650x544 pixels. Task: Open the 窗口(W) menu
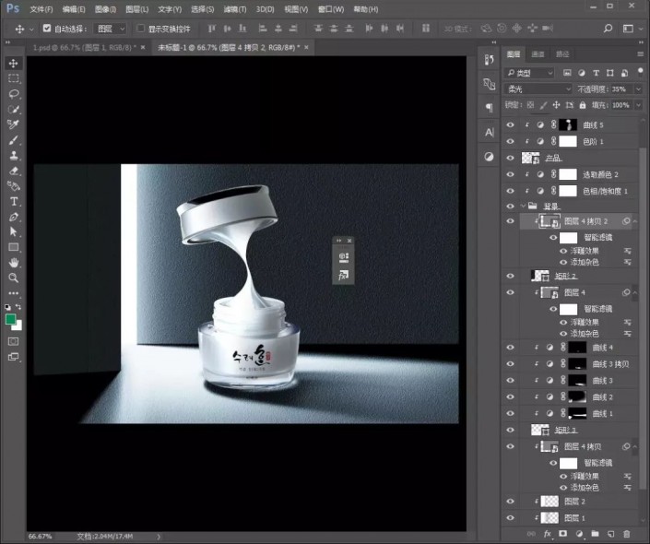tap(331, 9)
